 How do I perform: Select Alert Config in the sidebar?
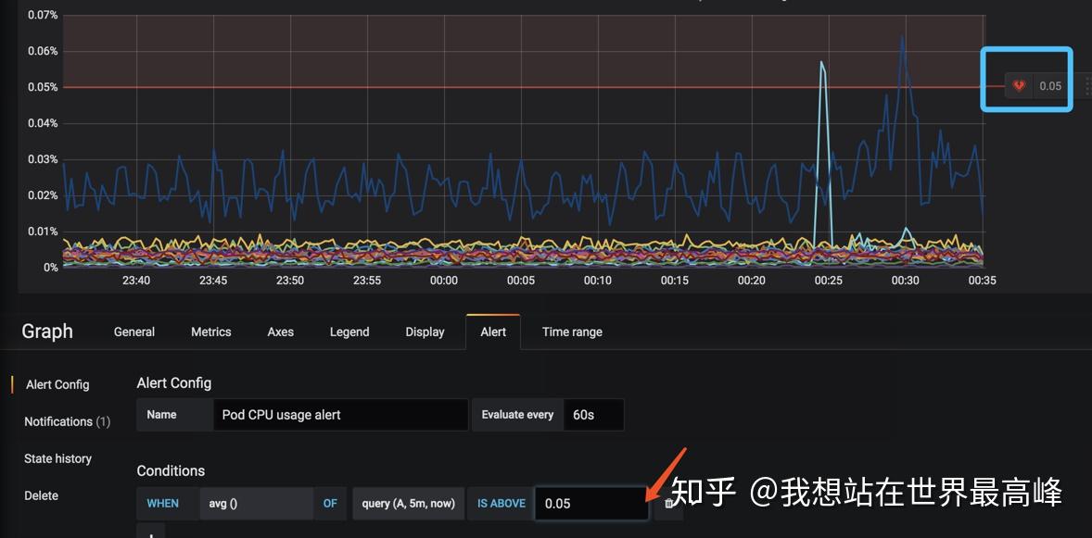coord(57,384)
